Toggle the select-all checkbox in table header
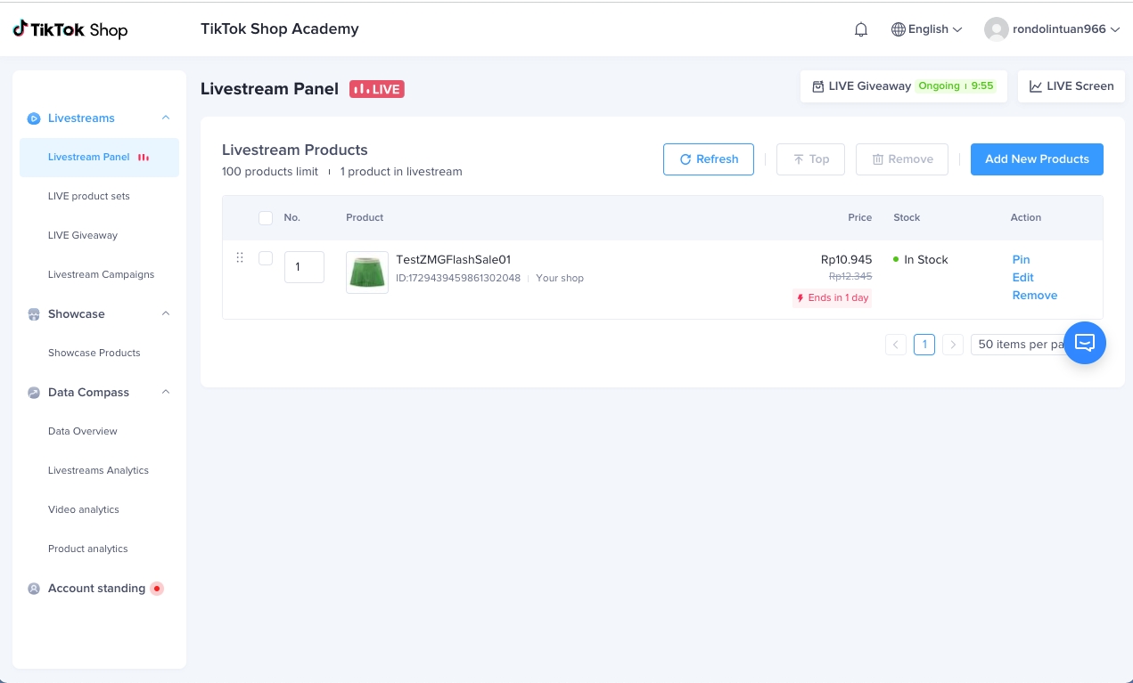The height and width of the screenshot is (683, 1133). (x=266, y=218)
